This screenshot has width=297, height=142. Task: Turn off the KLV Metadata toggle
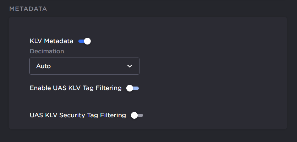84,41
